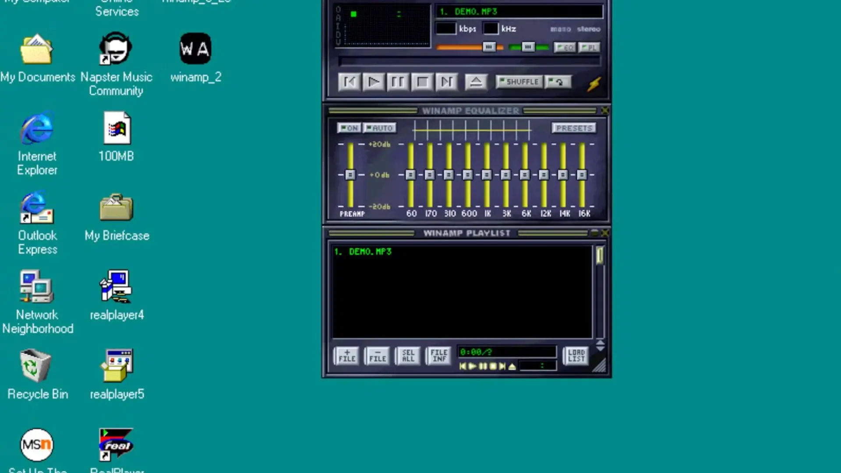This screenshot has height=473, width=841.
Task: Click the Winamp Previous track button
Action: coord(349,82)
